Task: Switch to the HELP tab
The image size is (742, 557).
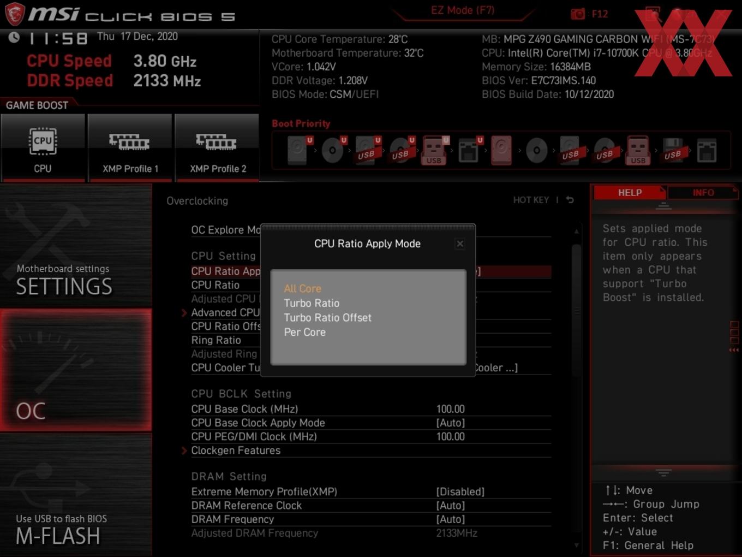Action: pyautogui.click(x=630, y=192)
